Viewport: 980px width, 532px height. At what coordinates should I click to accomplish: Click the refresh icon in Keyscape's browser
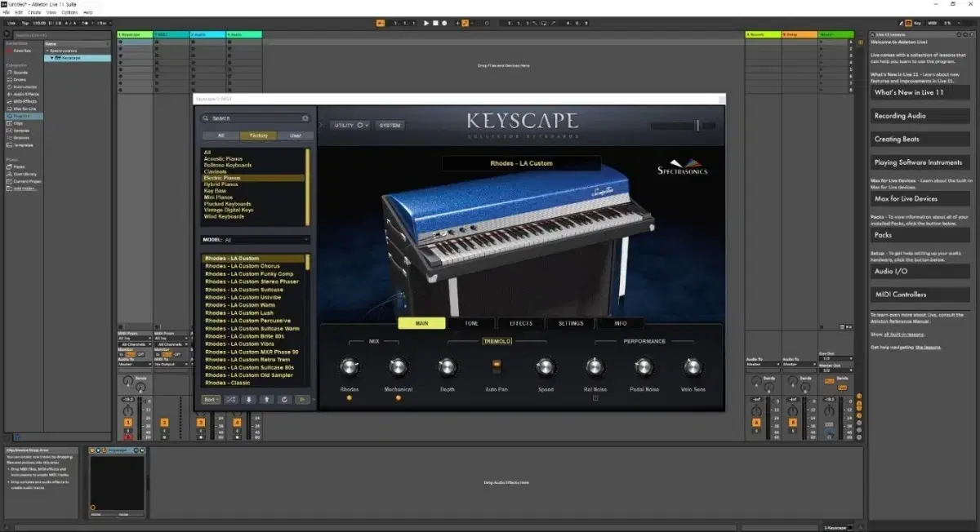285,399
